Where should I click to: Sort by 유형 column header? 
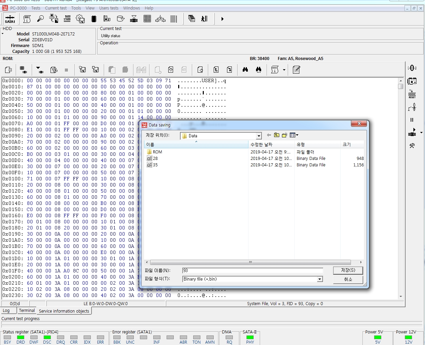pos(317,145)
